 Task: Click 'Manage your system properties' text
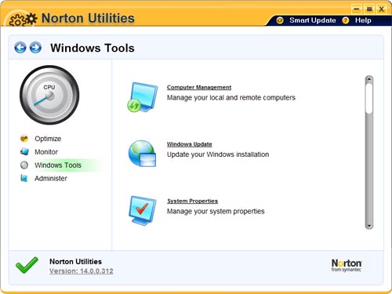tap(216, 212)
